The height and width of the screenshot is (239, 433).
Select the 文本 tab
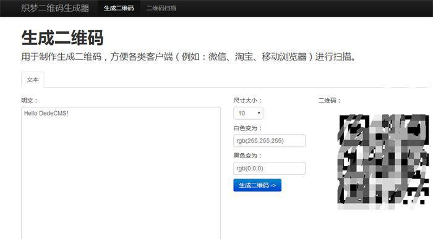coord(33,80)
